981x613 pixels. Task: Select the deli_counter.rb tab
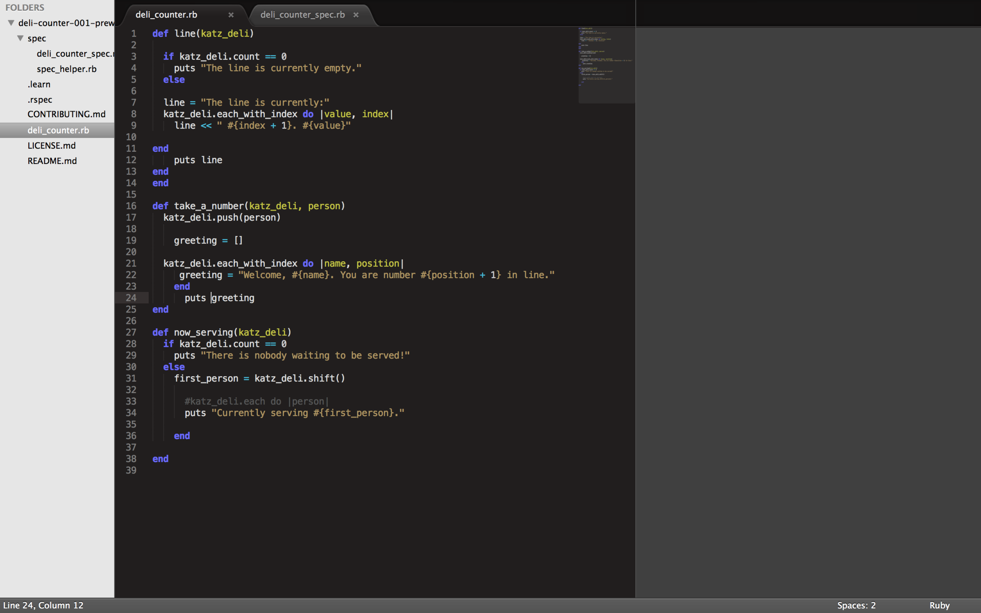pyautogui.click(x=166, y=15)
